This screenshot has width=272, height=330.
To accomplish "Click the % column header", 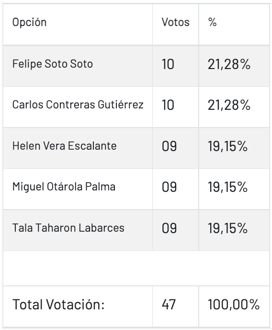I will tap(212, 22).
